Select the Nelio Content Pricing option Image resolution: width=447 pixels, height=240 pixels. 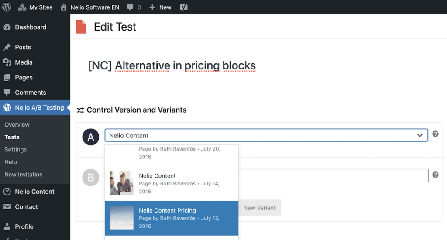tap(172, 218)
